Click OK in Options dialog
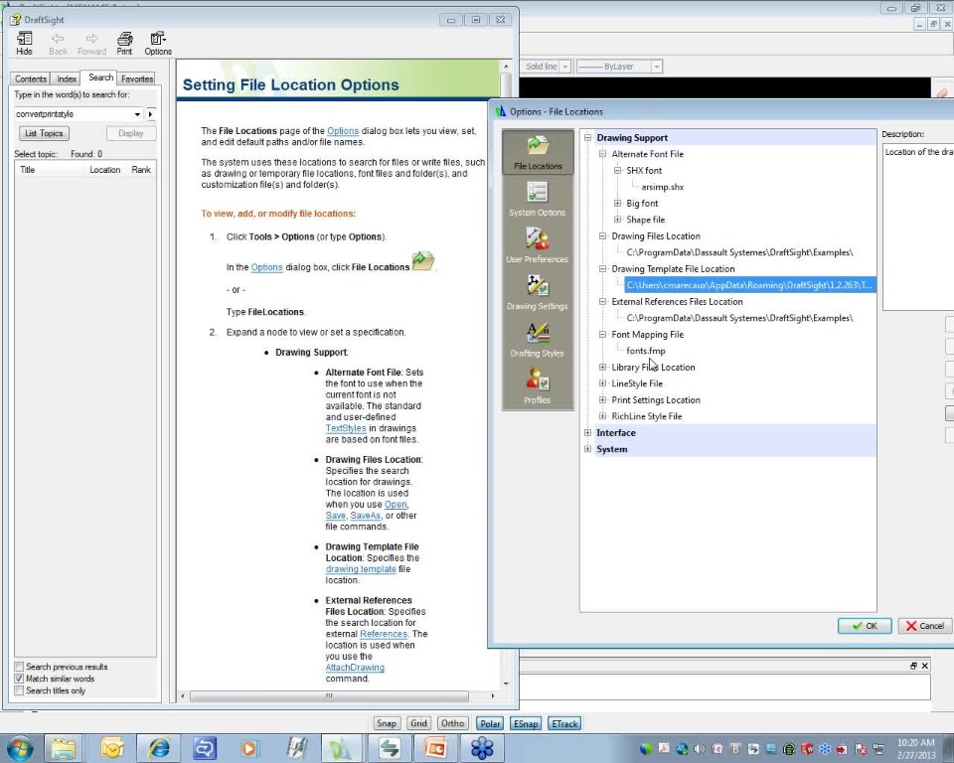This screenshot has width=954, height=763. (865, 626)
